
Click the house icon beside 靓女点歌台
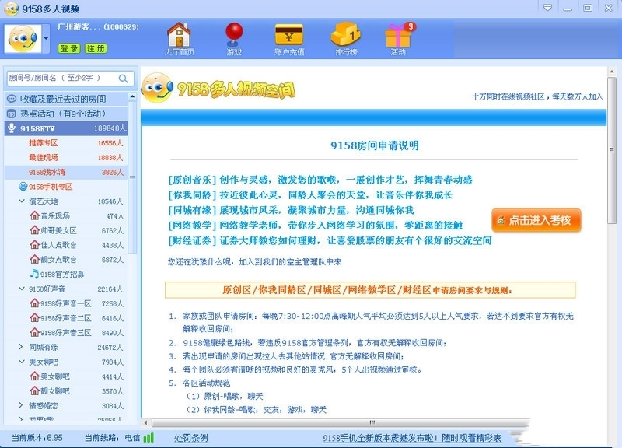34,260
